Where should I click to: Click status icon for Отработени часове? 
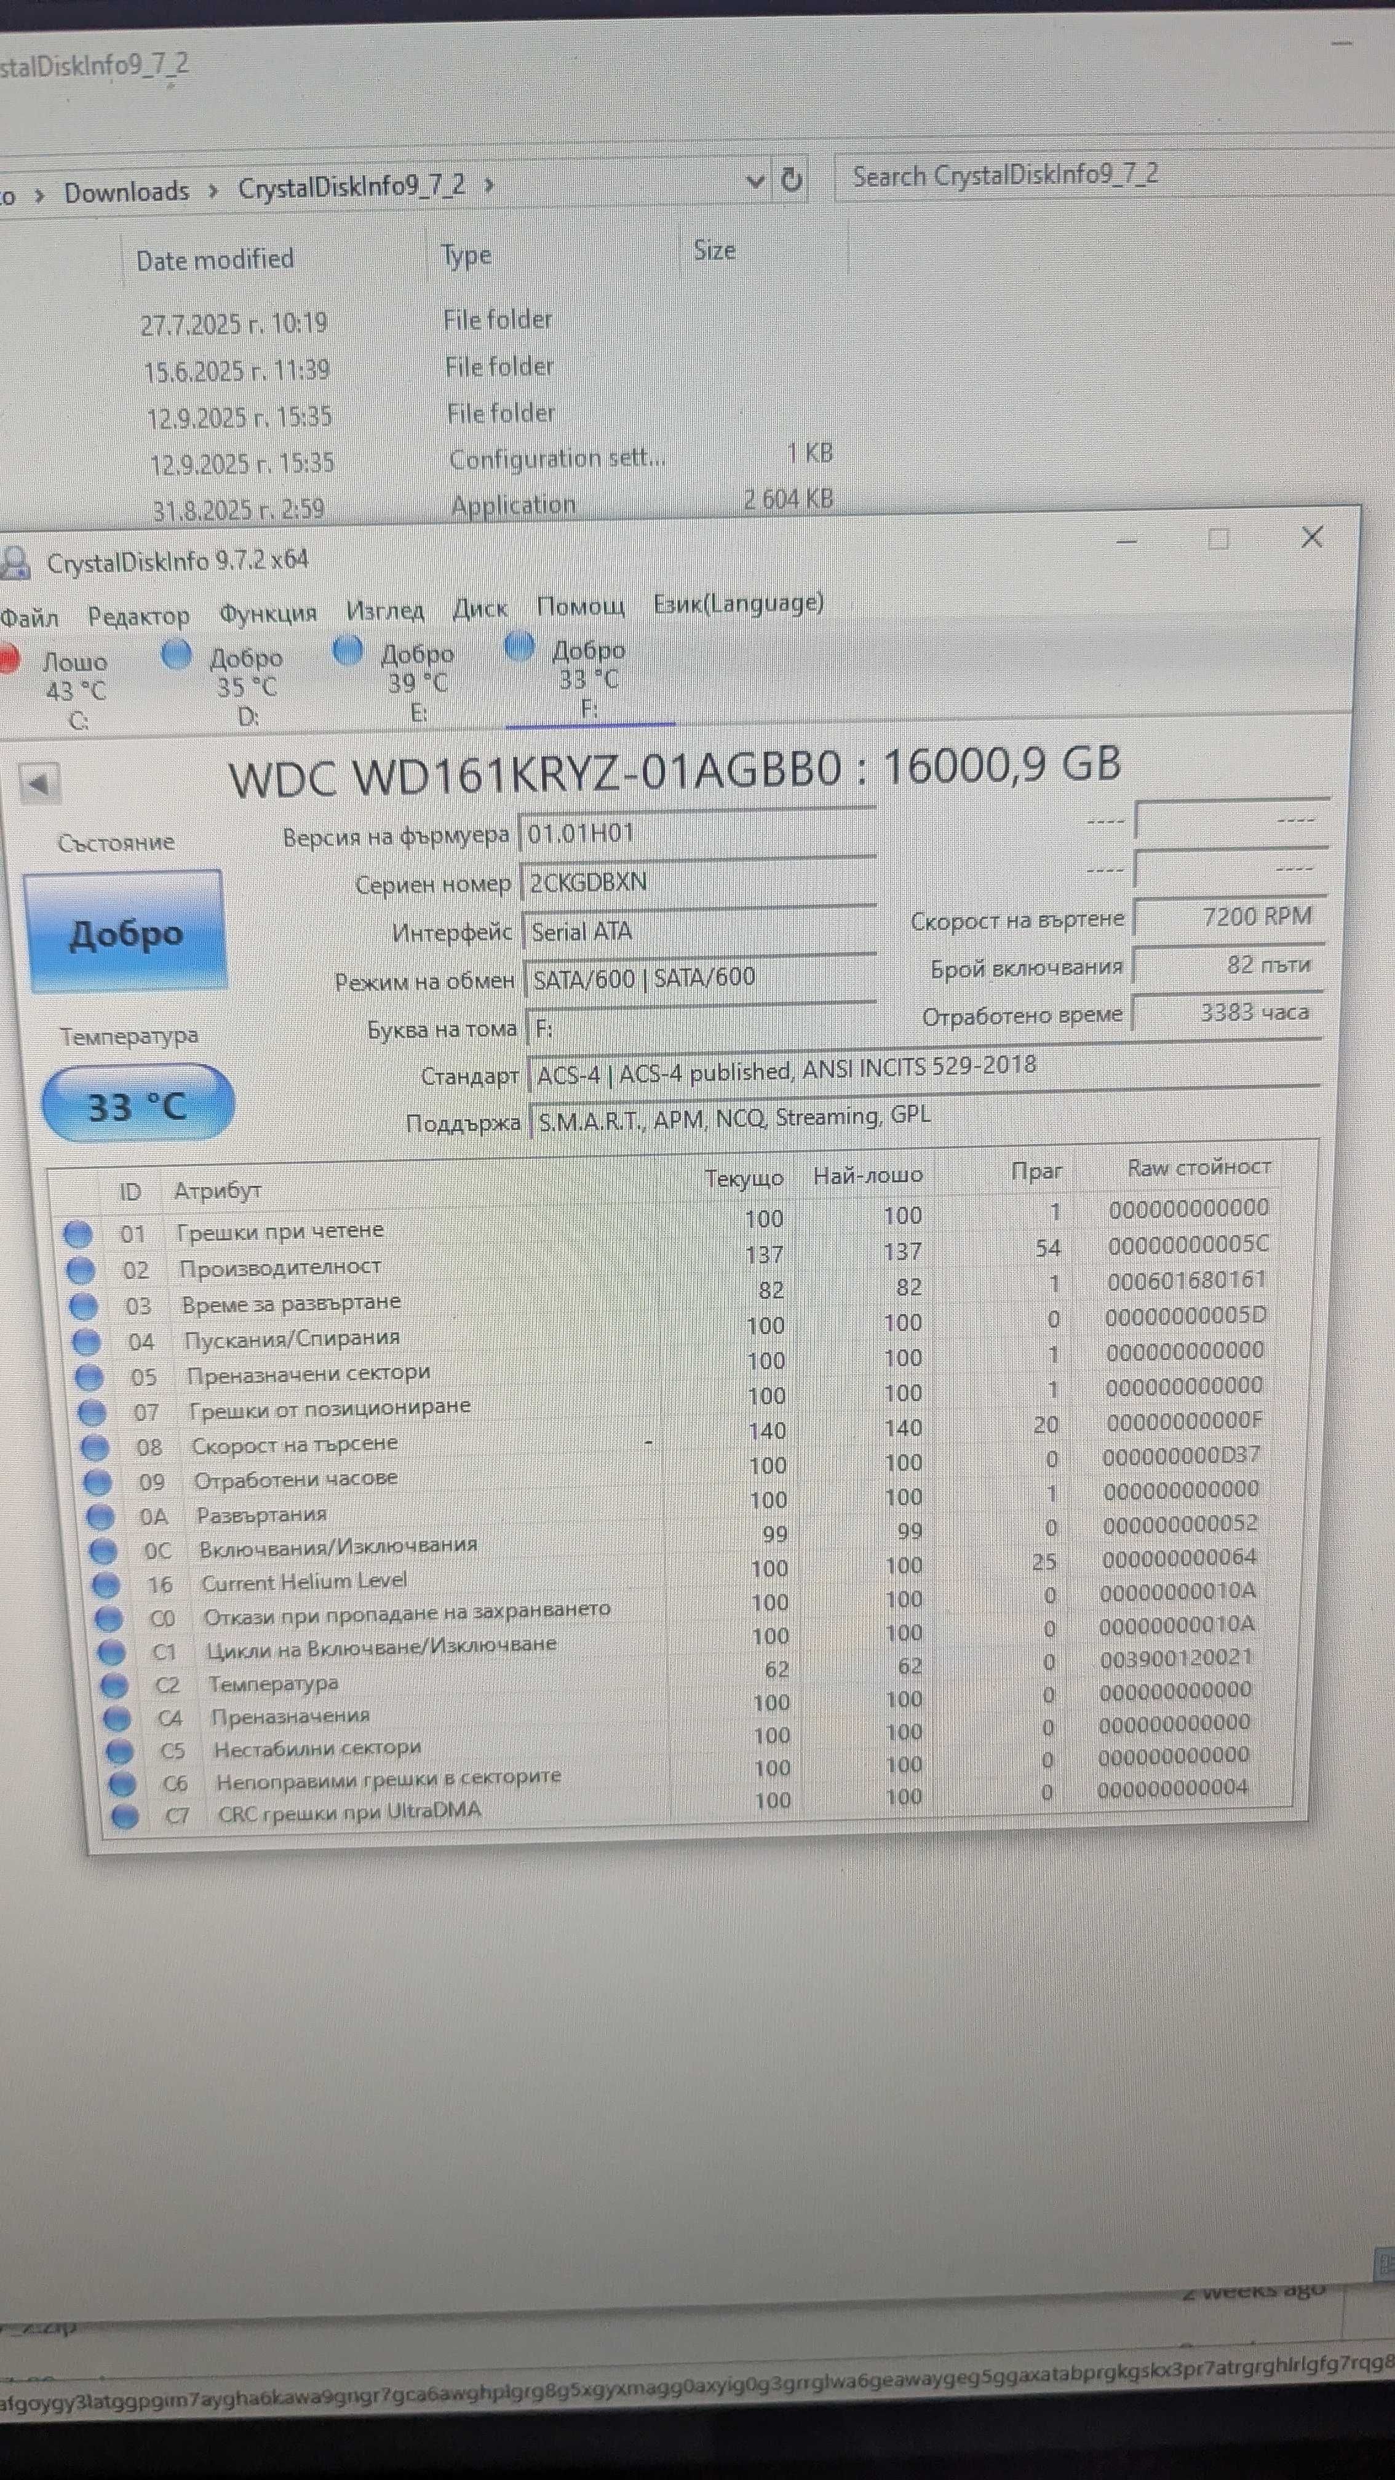coord(97,1482)
